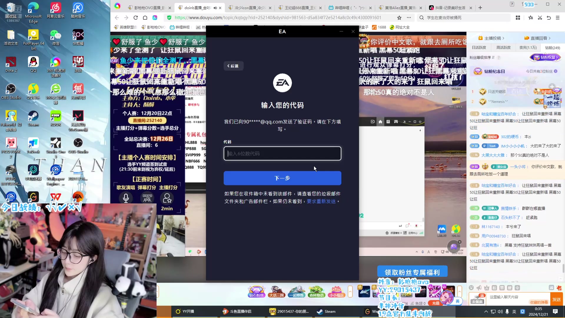Viewport: 565px width, 318px height.
Task: Open the browser's three-line menu
Action: (x=558, y=18)
